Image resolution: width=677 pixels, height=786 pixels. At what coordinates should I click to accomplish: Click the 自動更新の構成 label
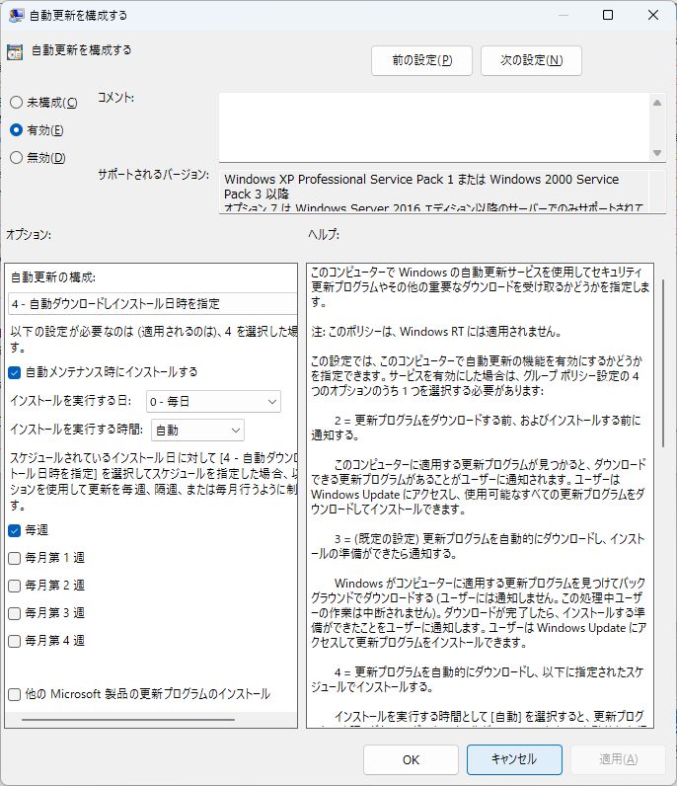click(53, 277)
